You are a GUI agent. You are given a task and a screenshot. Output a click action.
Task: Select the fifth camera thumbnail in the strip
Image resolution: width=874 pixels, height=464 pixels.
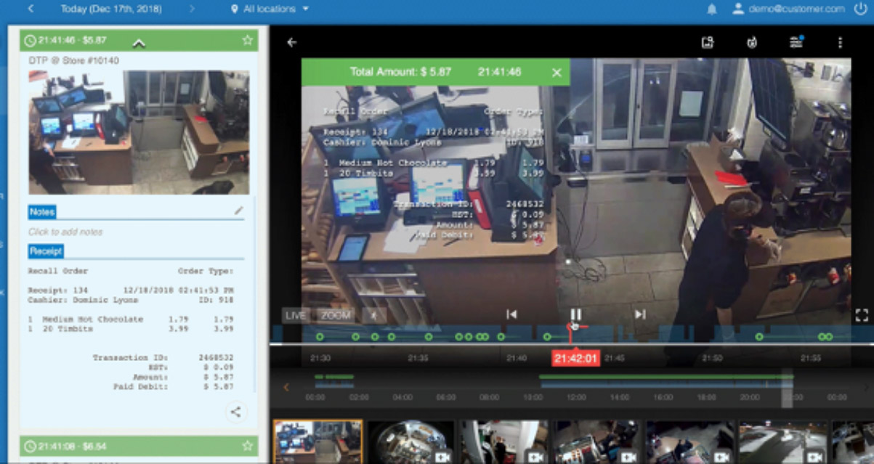click(x=689, y=441)
